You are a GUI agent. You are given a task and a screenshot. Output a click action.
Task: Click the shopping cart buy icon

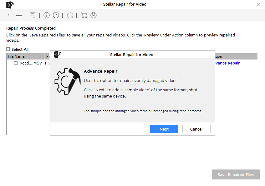click(x=84, y=15)
